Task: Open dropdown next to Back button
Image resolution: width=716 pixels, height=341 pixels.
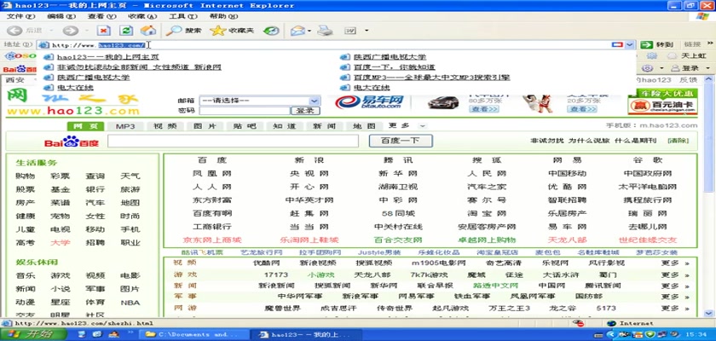Action: (x=51, y=31)
